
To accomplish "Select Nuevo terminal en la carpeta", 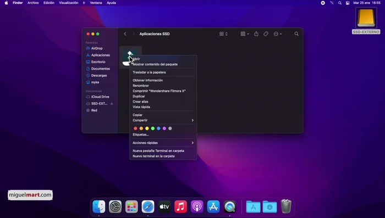I will pos(163,156).
